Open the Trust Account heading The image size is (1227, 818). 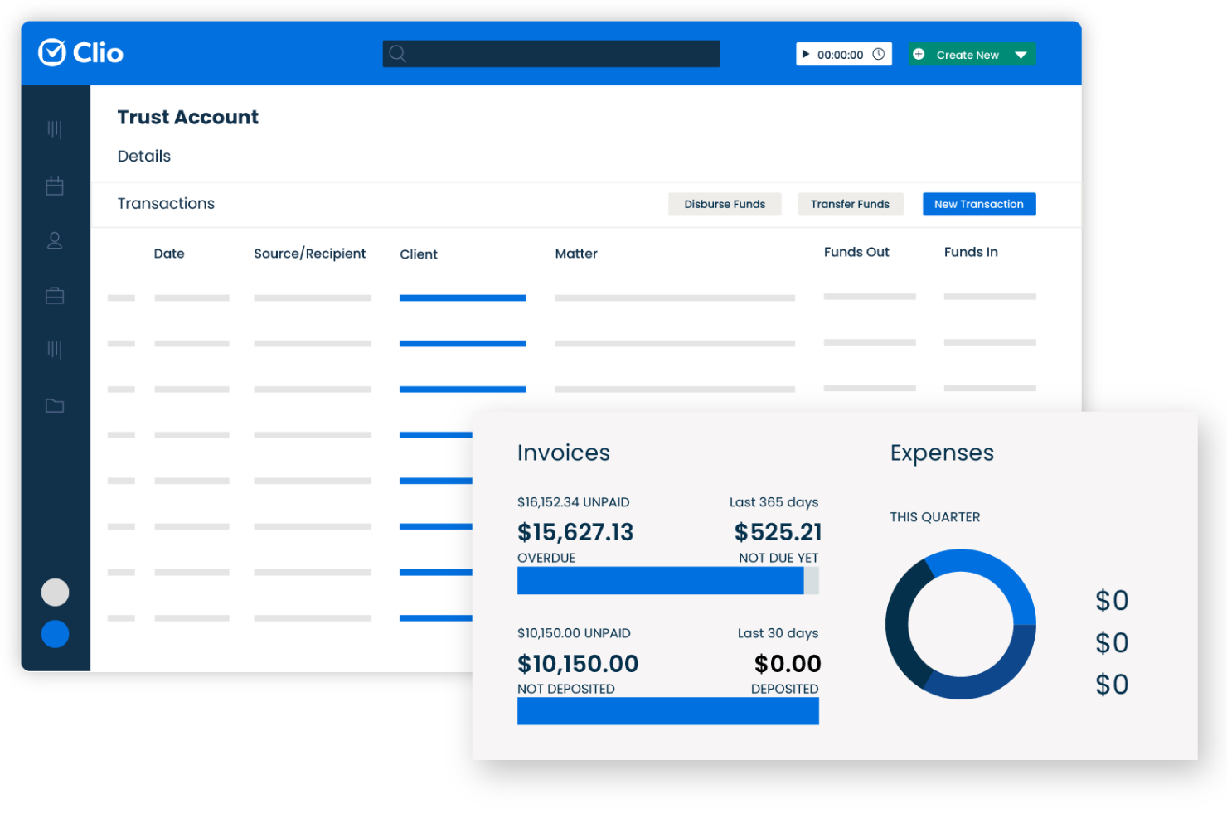[x=188, y=117]
